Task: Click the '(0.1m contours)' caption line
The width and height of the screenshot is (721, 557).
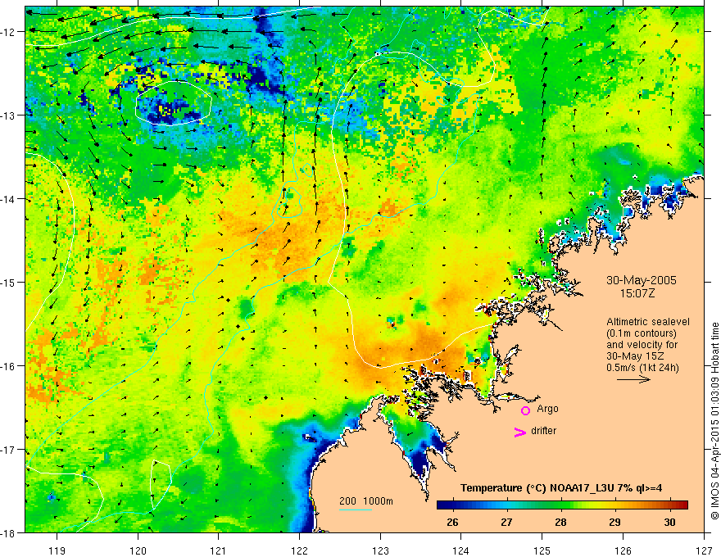Action: click(642, 333)
